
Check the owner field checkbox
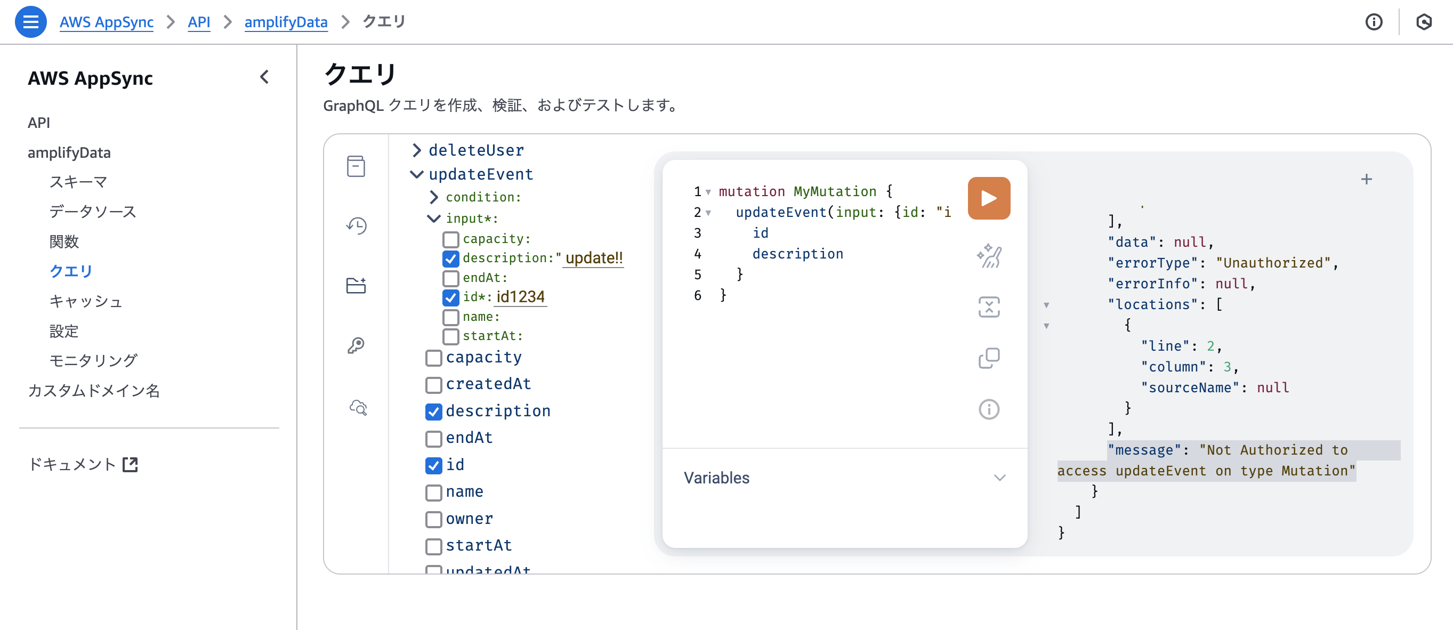(x=433, y=520)
